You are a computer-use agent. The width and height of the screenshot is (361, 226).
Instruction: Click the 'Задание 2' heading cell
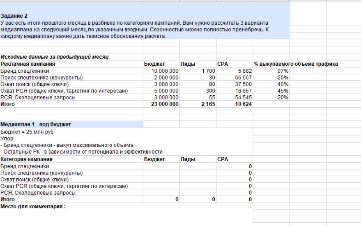pos(14,16)
